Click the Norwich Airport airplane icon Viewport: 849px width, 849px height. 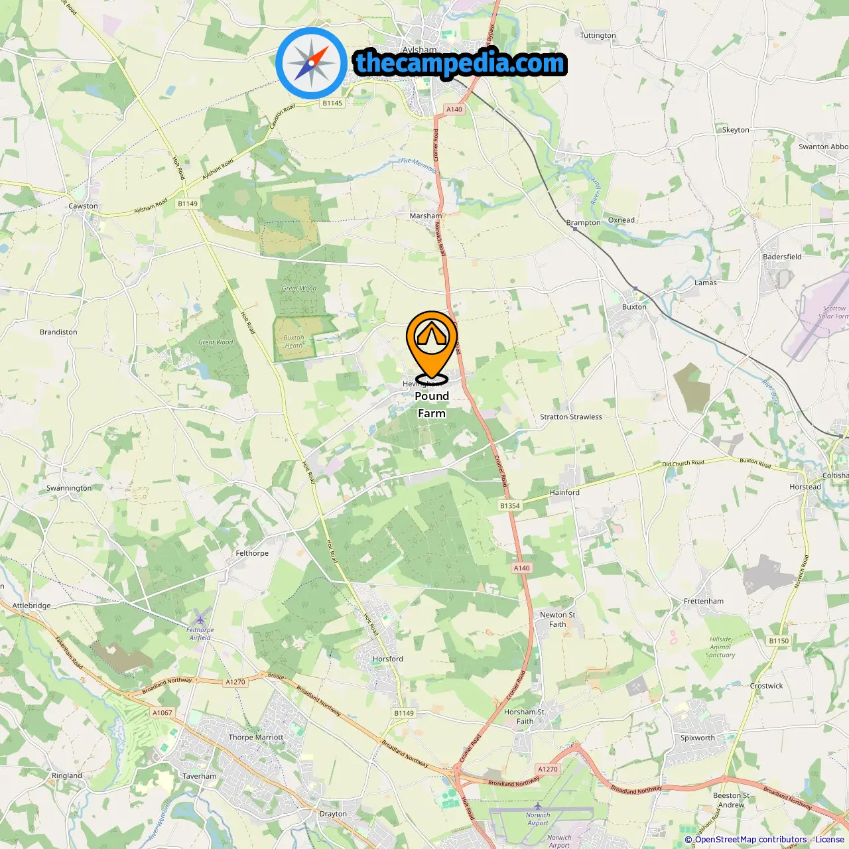538,806
